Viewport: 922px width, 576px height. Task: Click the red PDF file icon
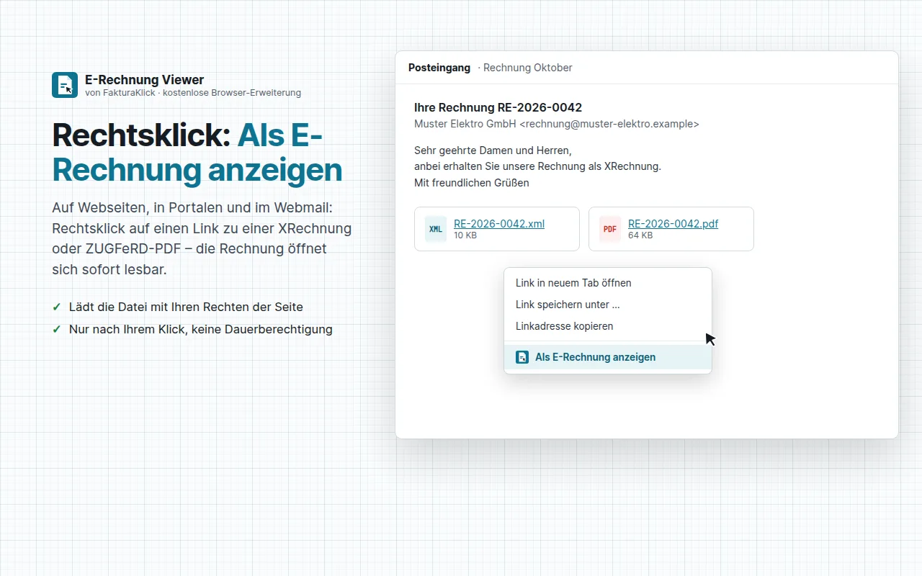pyautogui.click(x=610, y=229)
